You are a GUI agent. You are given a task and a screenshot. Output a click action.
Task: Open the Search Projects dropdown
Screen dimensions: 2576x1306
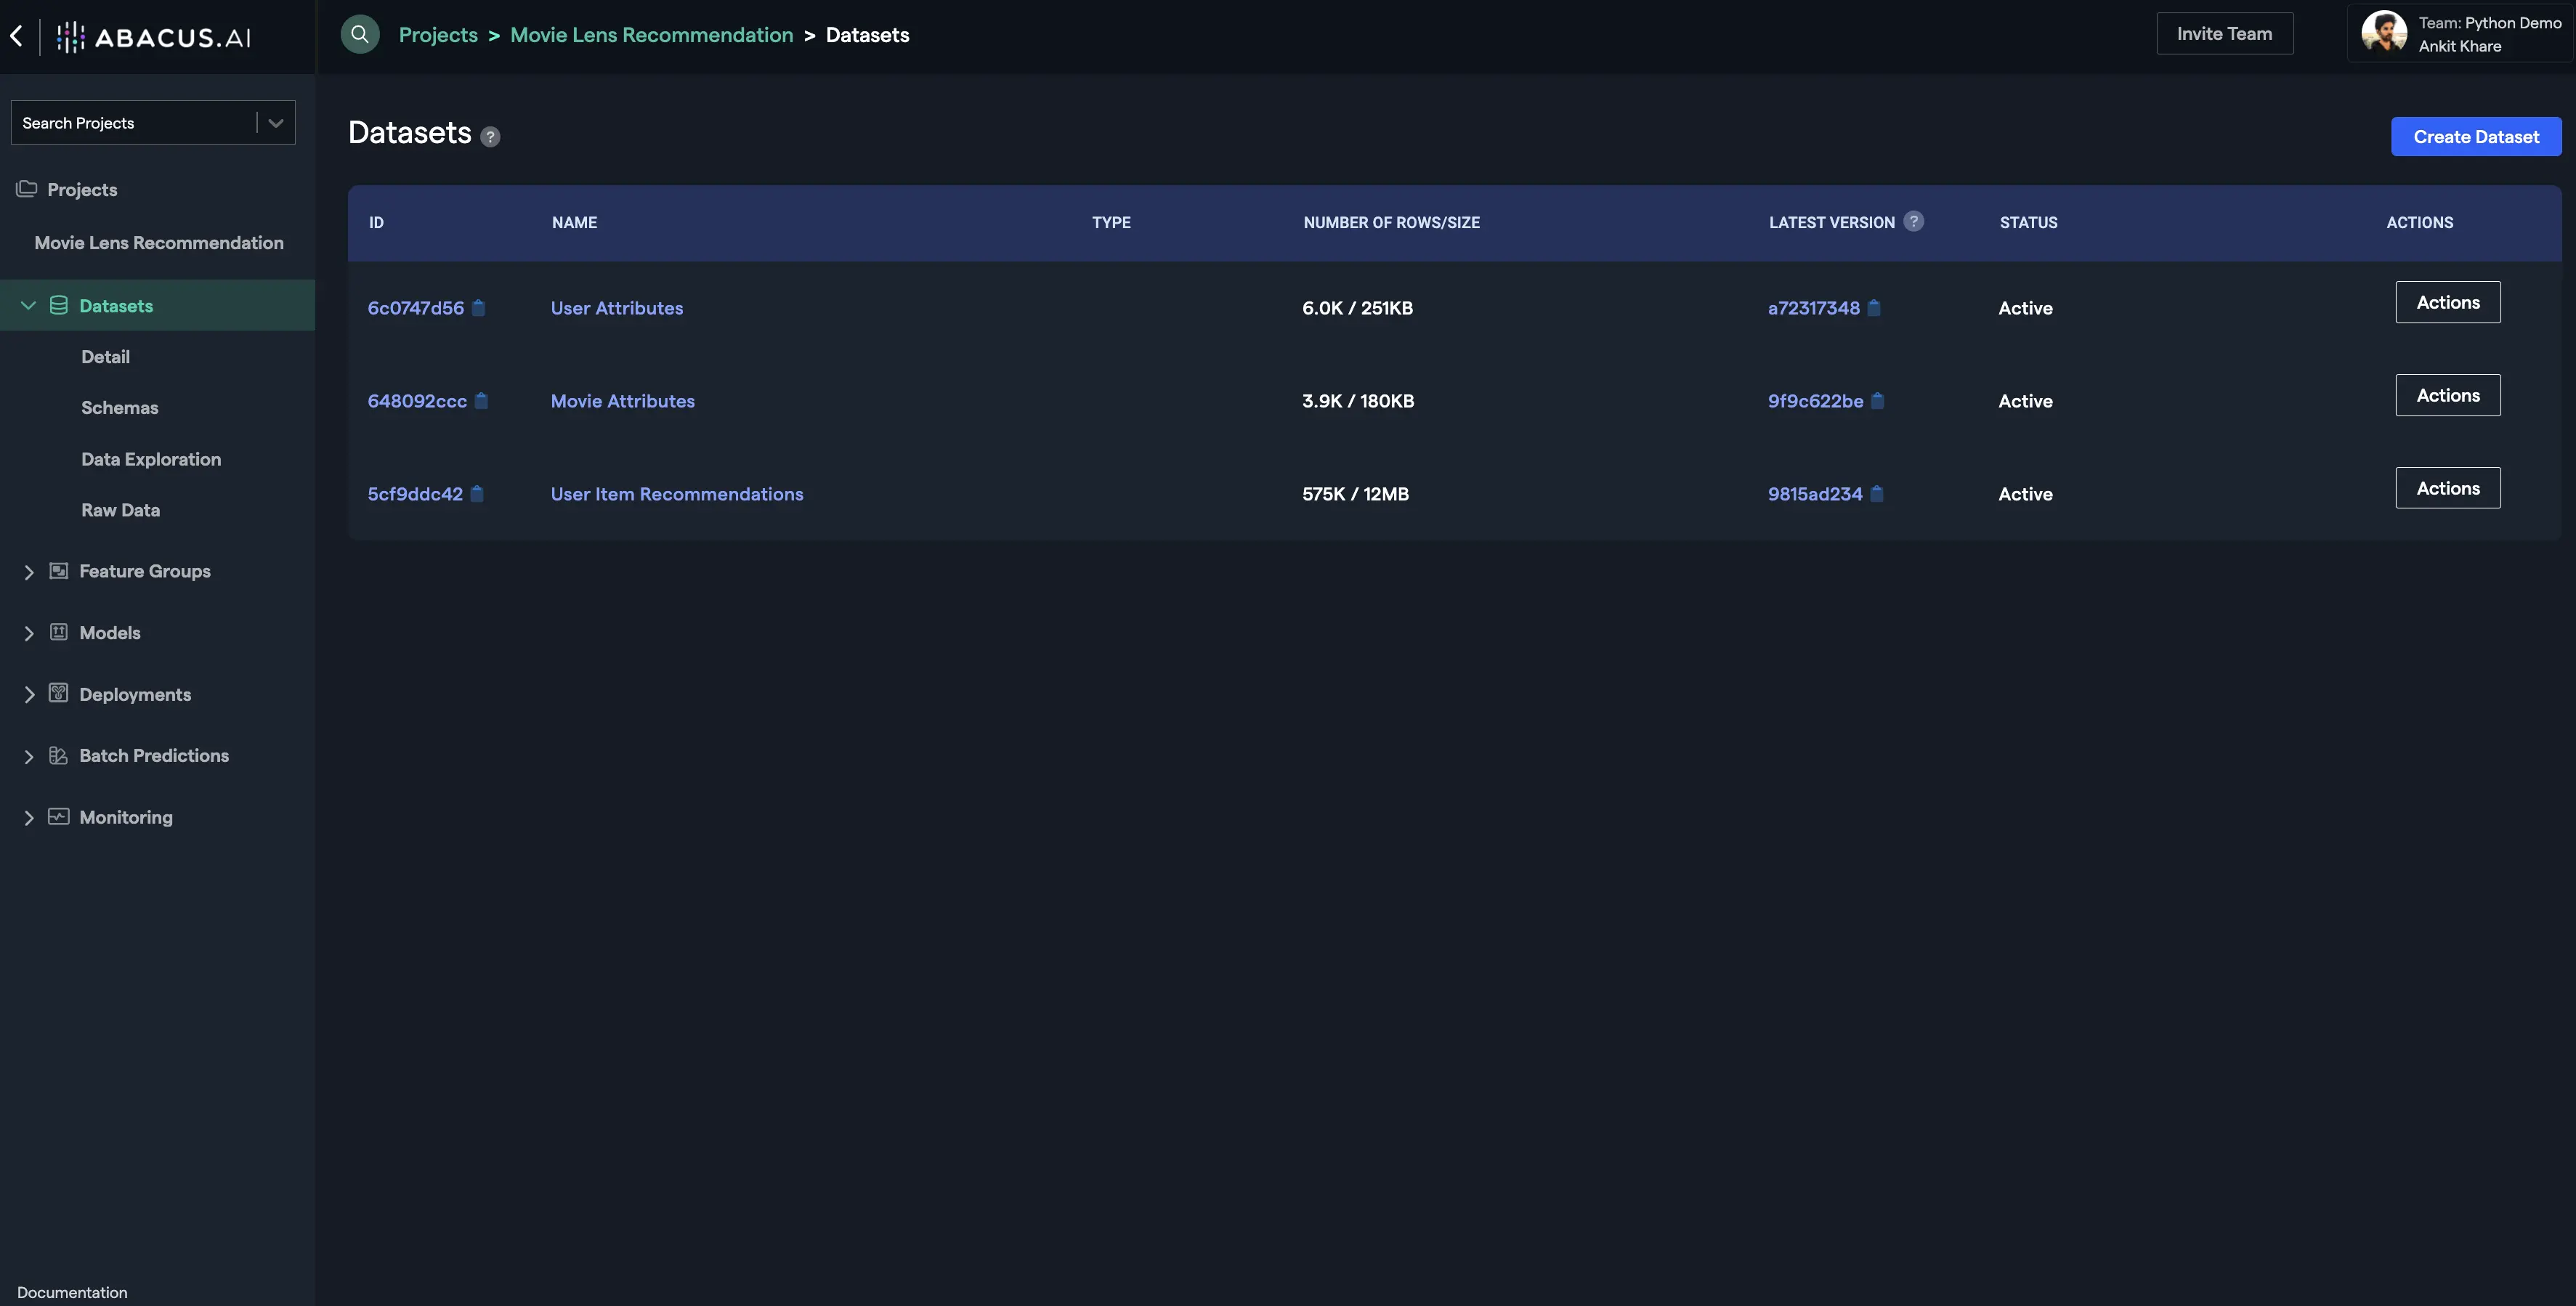[275, 122]
